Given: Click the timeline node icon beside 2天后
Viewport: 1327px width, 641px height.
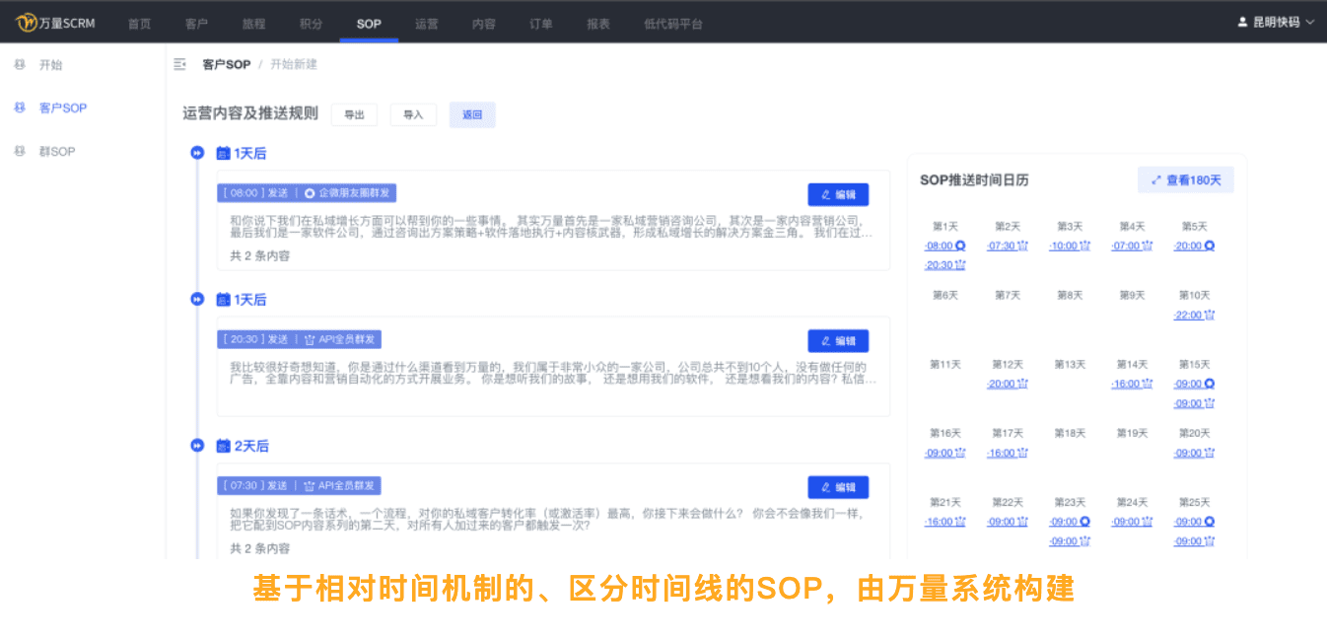Looking at the screenshot, I should coord(197,446).
